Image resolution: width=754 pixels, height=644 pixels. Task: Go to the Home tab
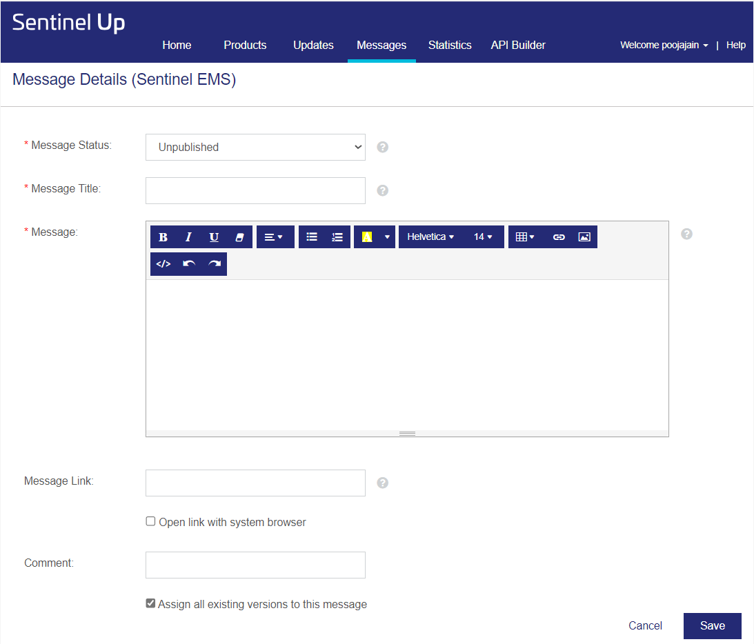click(177, 46)
